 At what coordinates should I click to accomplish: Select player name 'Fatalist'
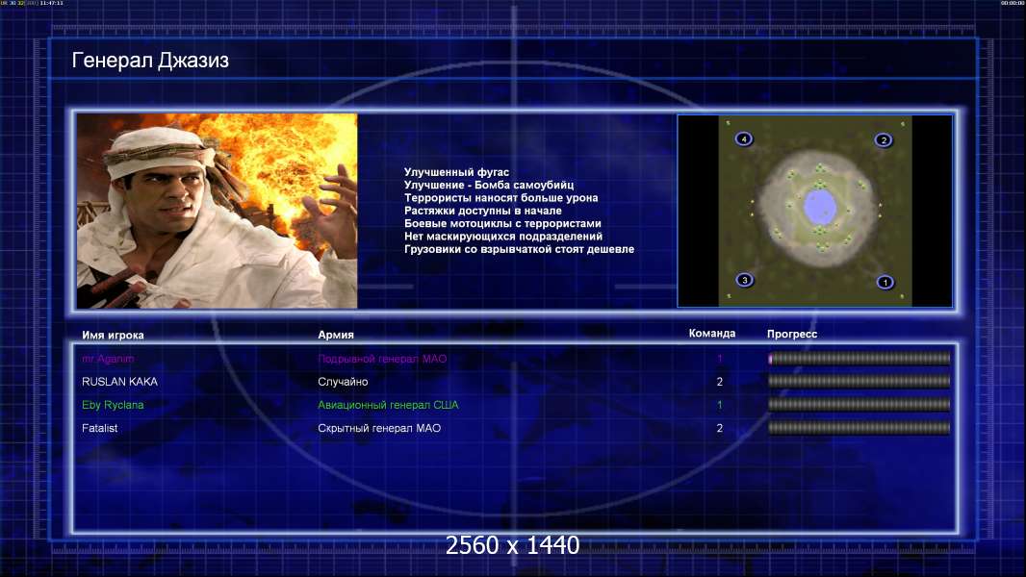[99, 428]
